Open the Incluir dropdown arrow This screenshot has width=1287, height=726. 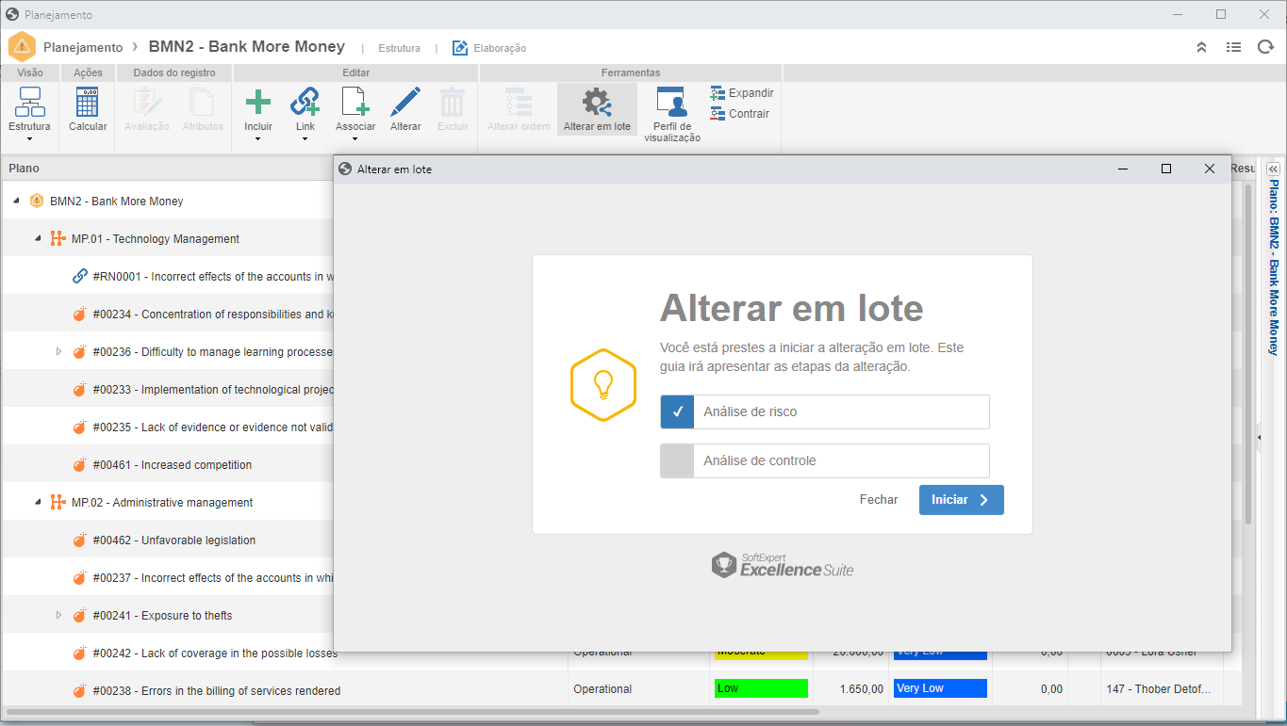click(x=257, y=139)
